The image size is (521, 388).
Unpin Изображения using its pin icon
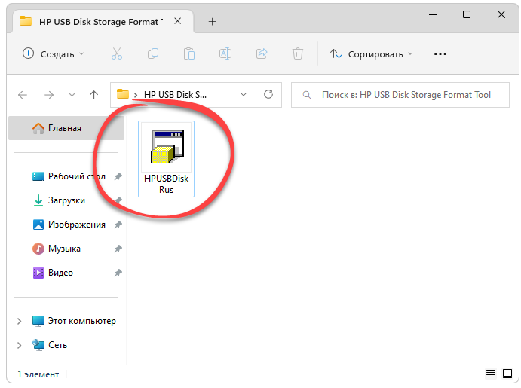coord(118,225)
